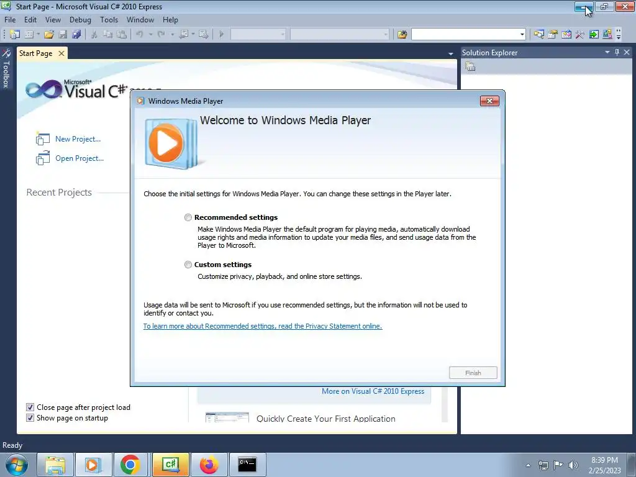The width and height of the screenshot is (636, 477).
Task: Click the Copy toolbar icon
Action: click(x=107, y=35)
